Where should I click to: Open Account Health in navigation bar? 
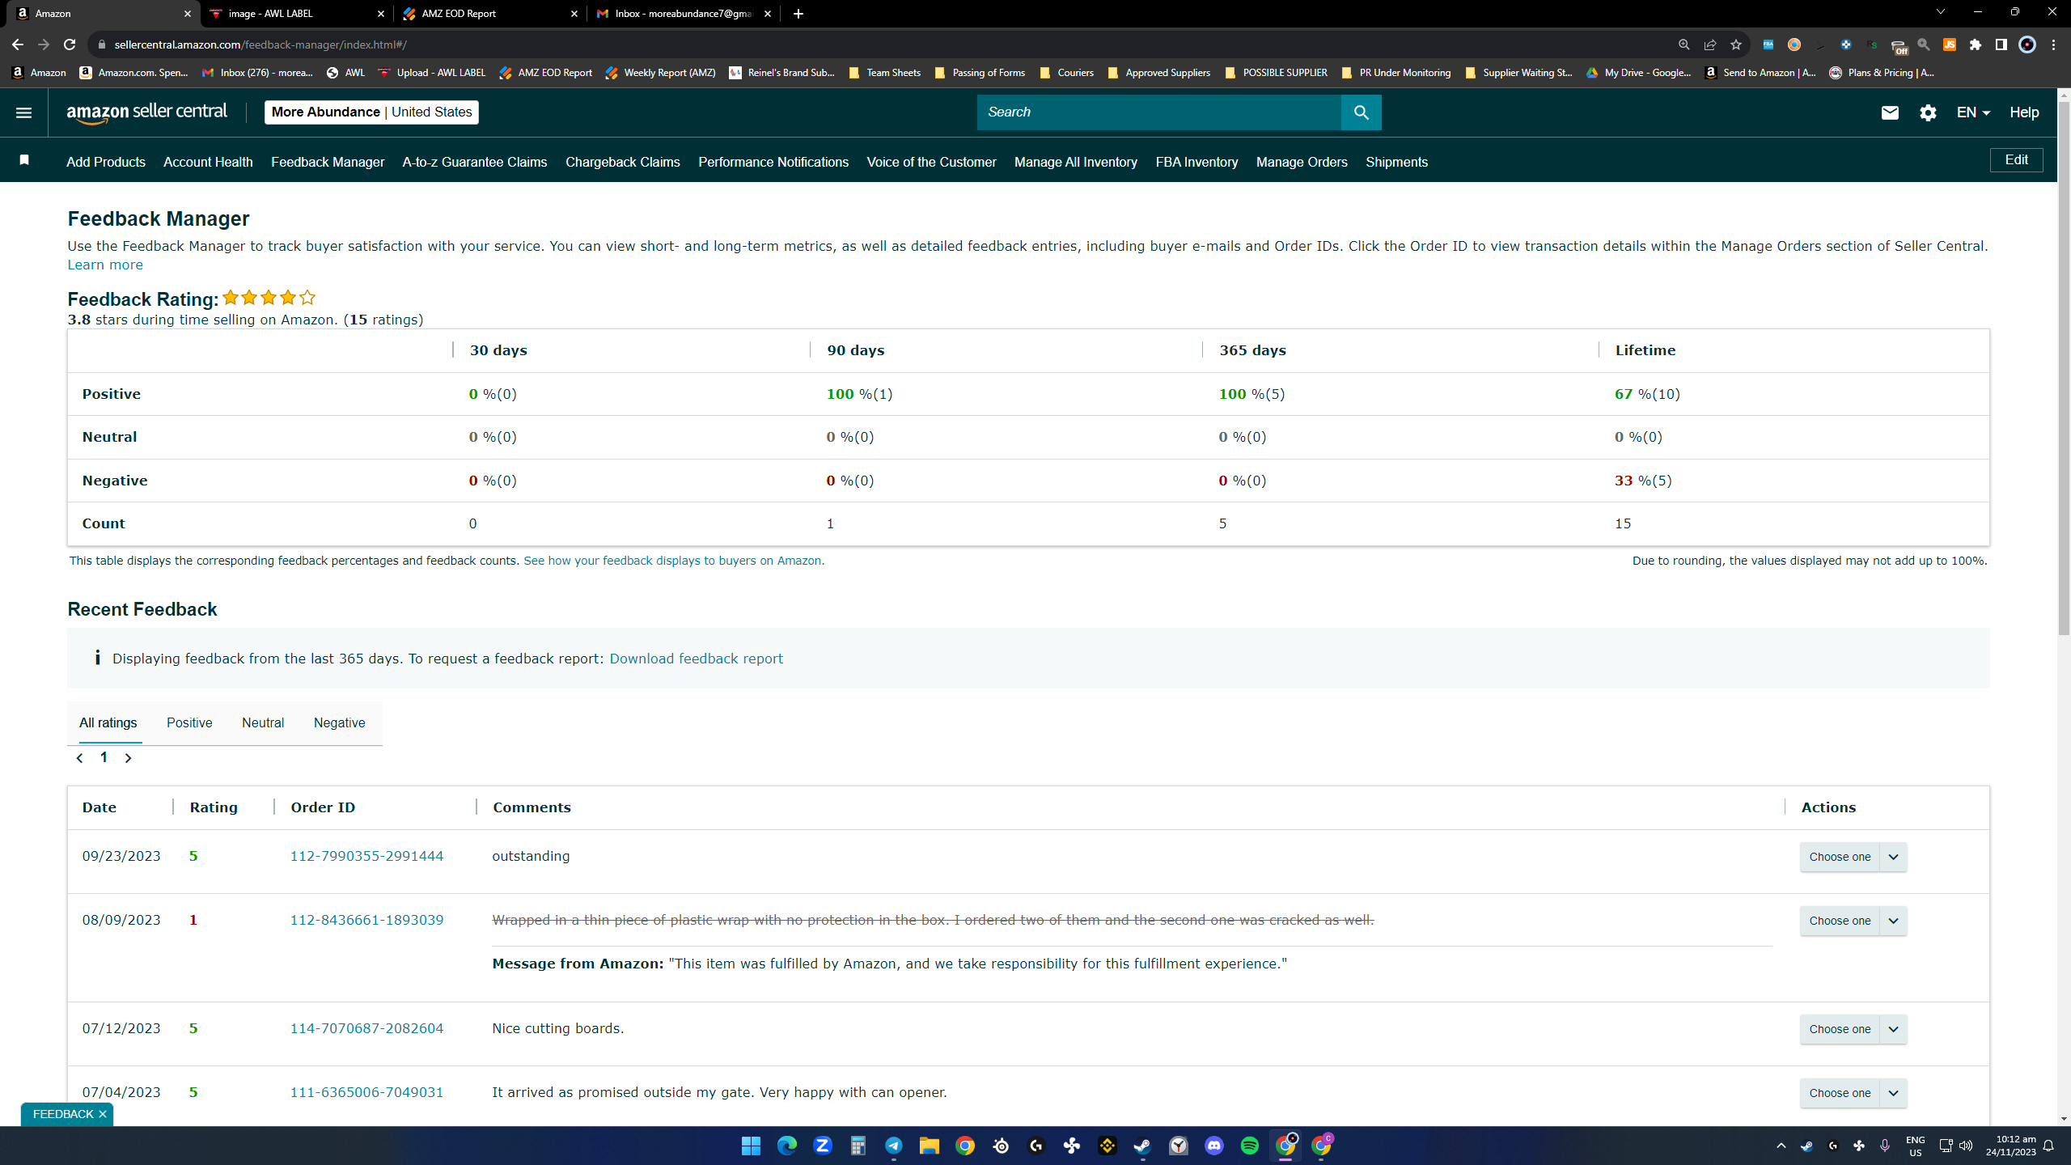[208, 162]
